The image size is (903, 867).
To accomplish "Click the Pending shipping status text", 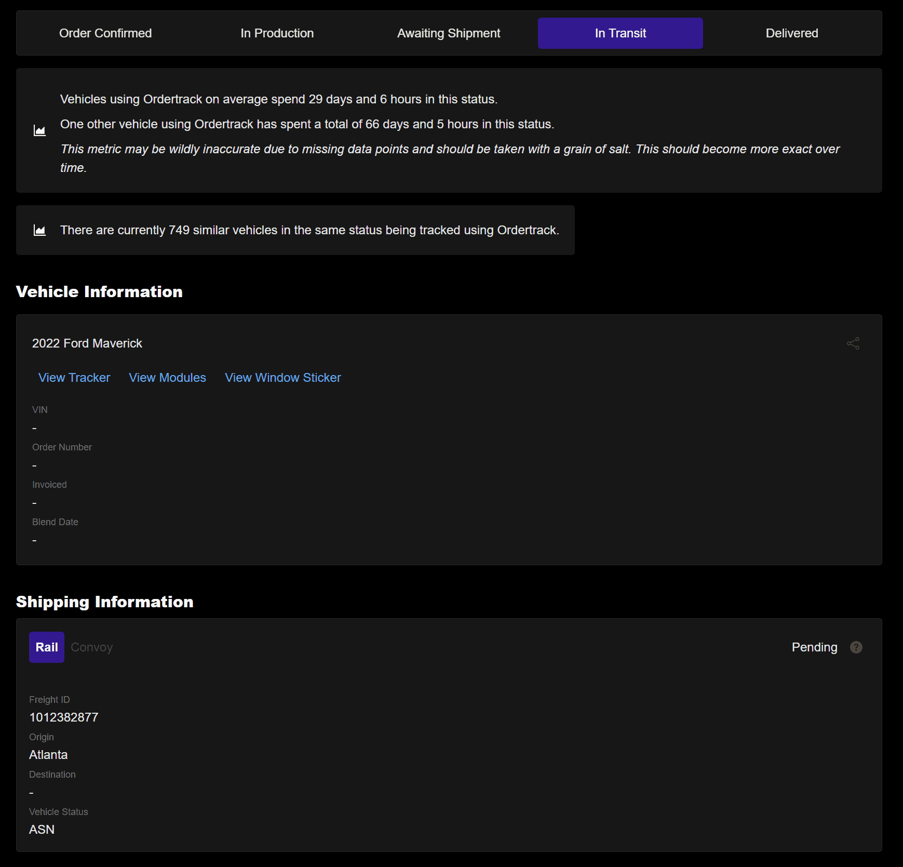I will pyautogui.click(x=814, y=647).
